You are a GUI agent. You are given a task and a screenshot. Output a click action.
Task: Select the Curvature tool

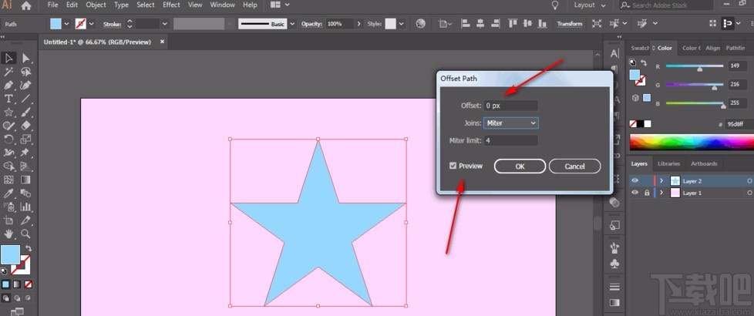[x=25, y=85]
